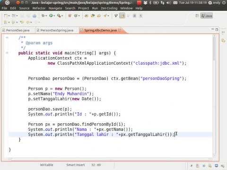Click the Open Perspective icon
Image resolution: width=227 pixels, height=170 pixels.
tap(197, 16)
